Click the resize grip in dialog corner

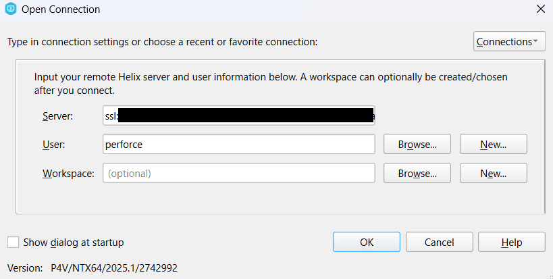point(549,275)
